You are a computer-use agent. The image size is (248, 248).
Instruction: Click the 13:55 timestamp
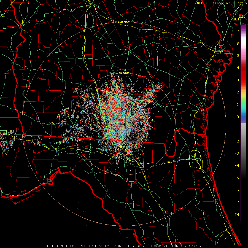point(195,246)
